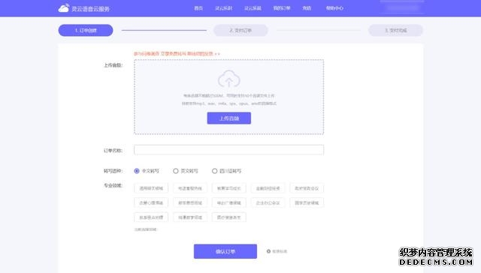The image size is (481, 273).
Task: Choose the 国学历史领域 domain tag
Action: point(307,202)
